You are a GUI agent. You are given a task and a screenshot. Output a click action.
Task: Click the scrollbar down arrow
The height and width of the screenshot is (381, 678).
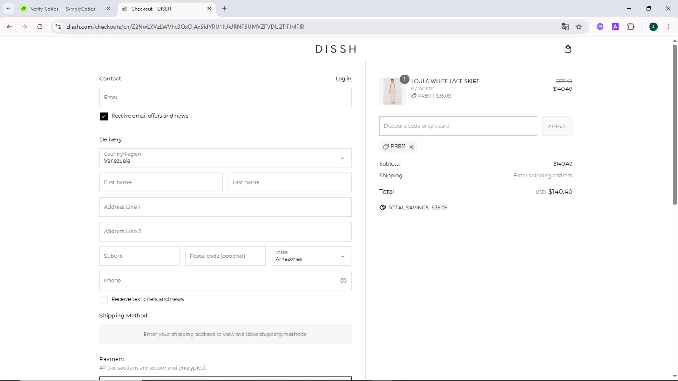pos(674,376)
